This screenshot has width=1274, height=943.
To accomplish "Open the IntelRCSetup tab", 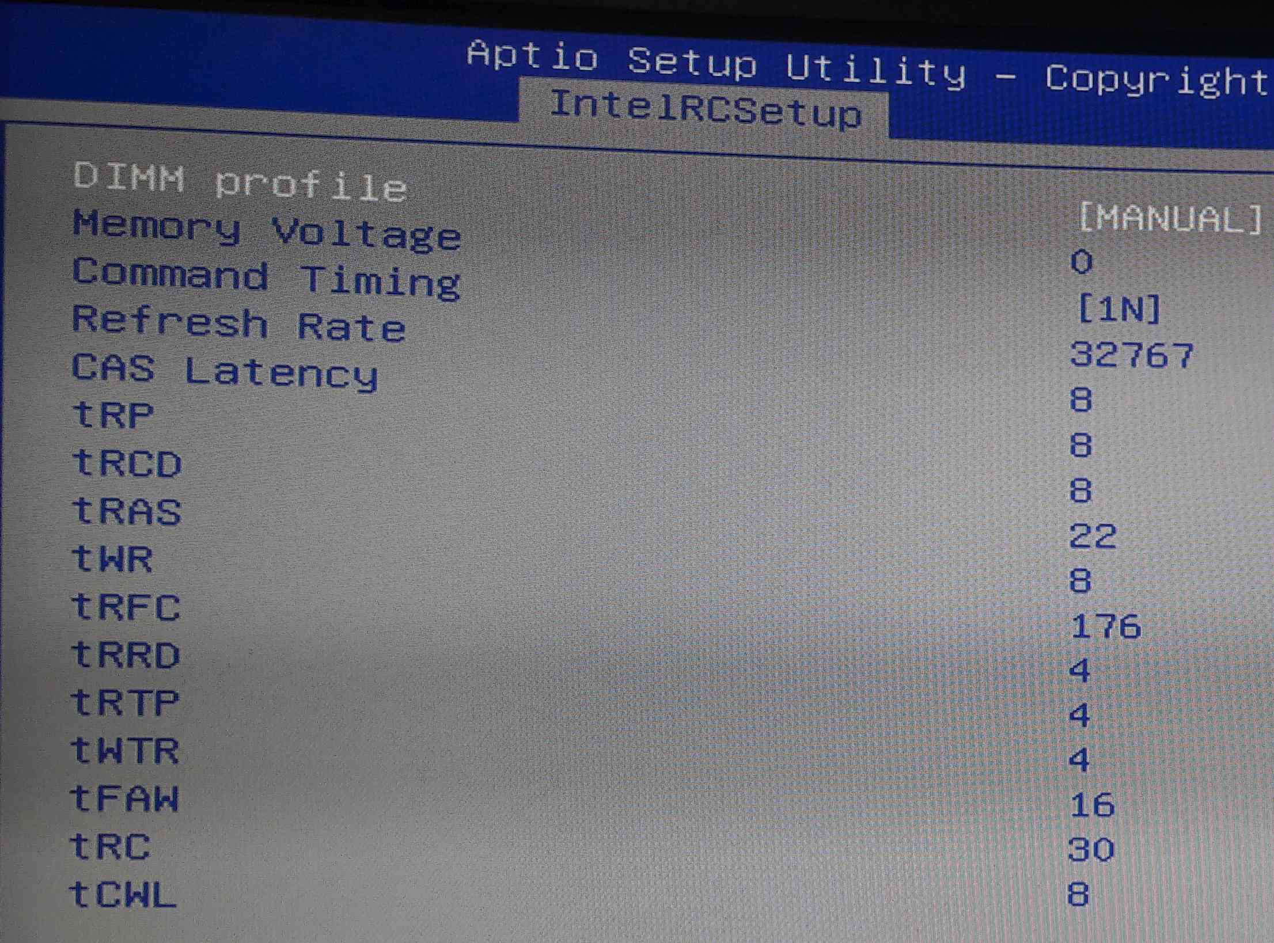I will (x=704, y=109).
